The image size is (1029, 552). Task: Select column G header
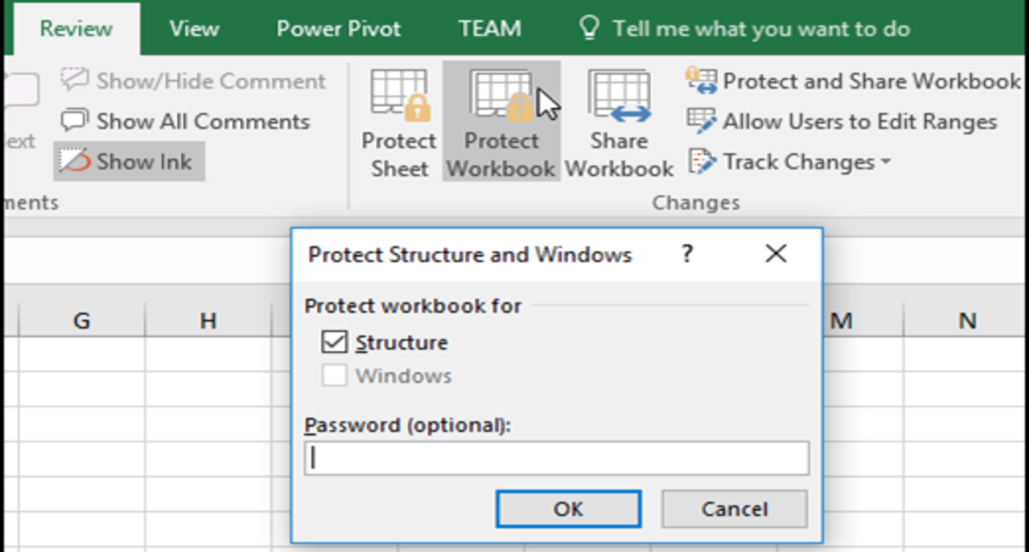point(82,321)
